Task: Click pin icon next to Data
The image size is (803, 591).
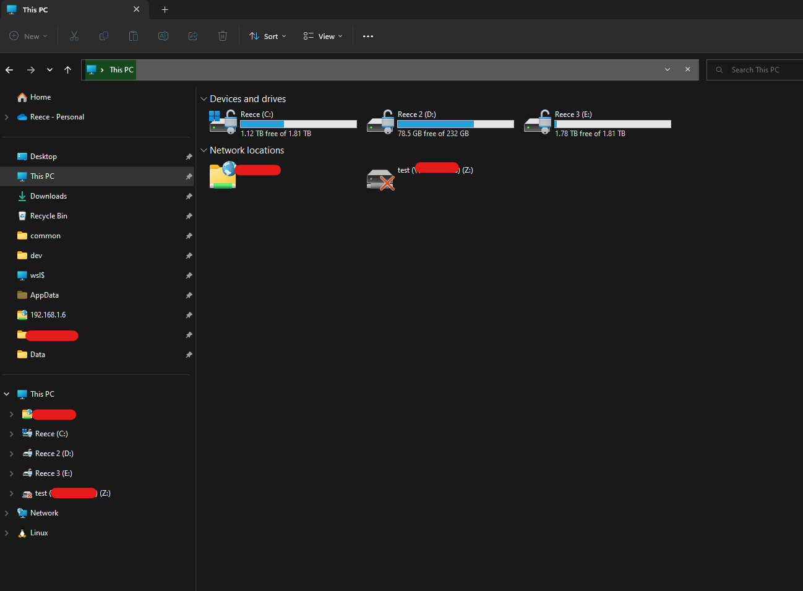Action: pos(189,355)
